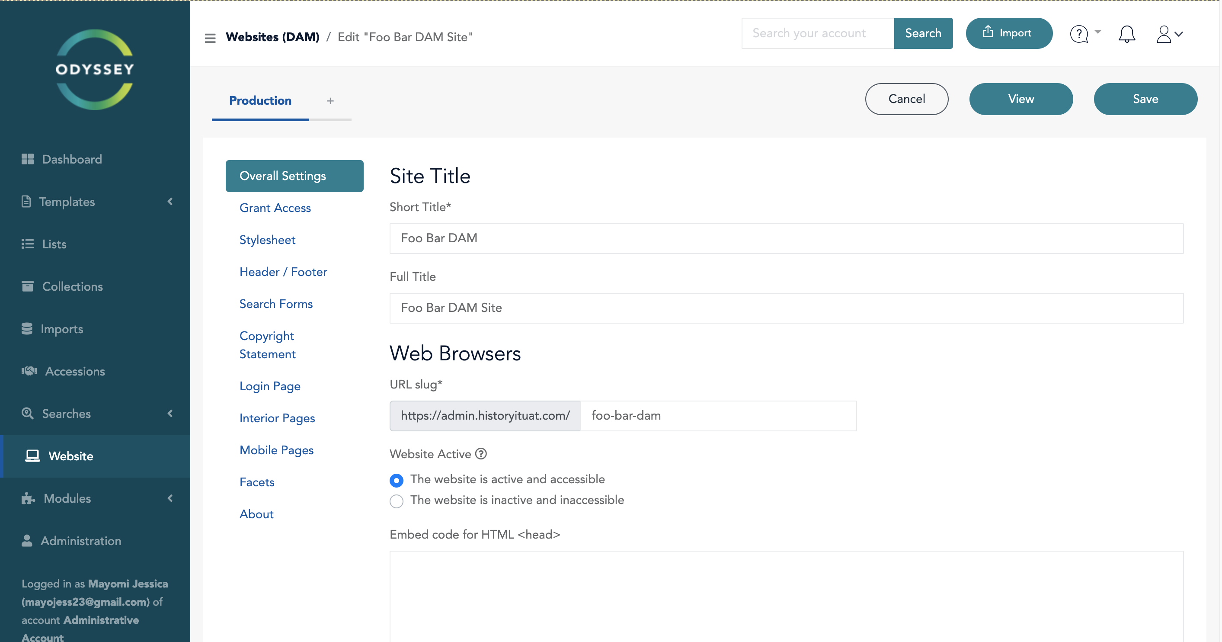Go to Accessions handshake icon

point(29,371)
